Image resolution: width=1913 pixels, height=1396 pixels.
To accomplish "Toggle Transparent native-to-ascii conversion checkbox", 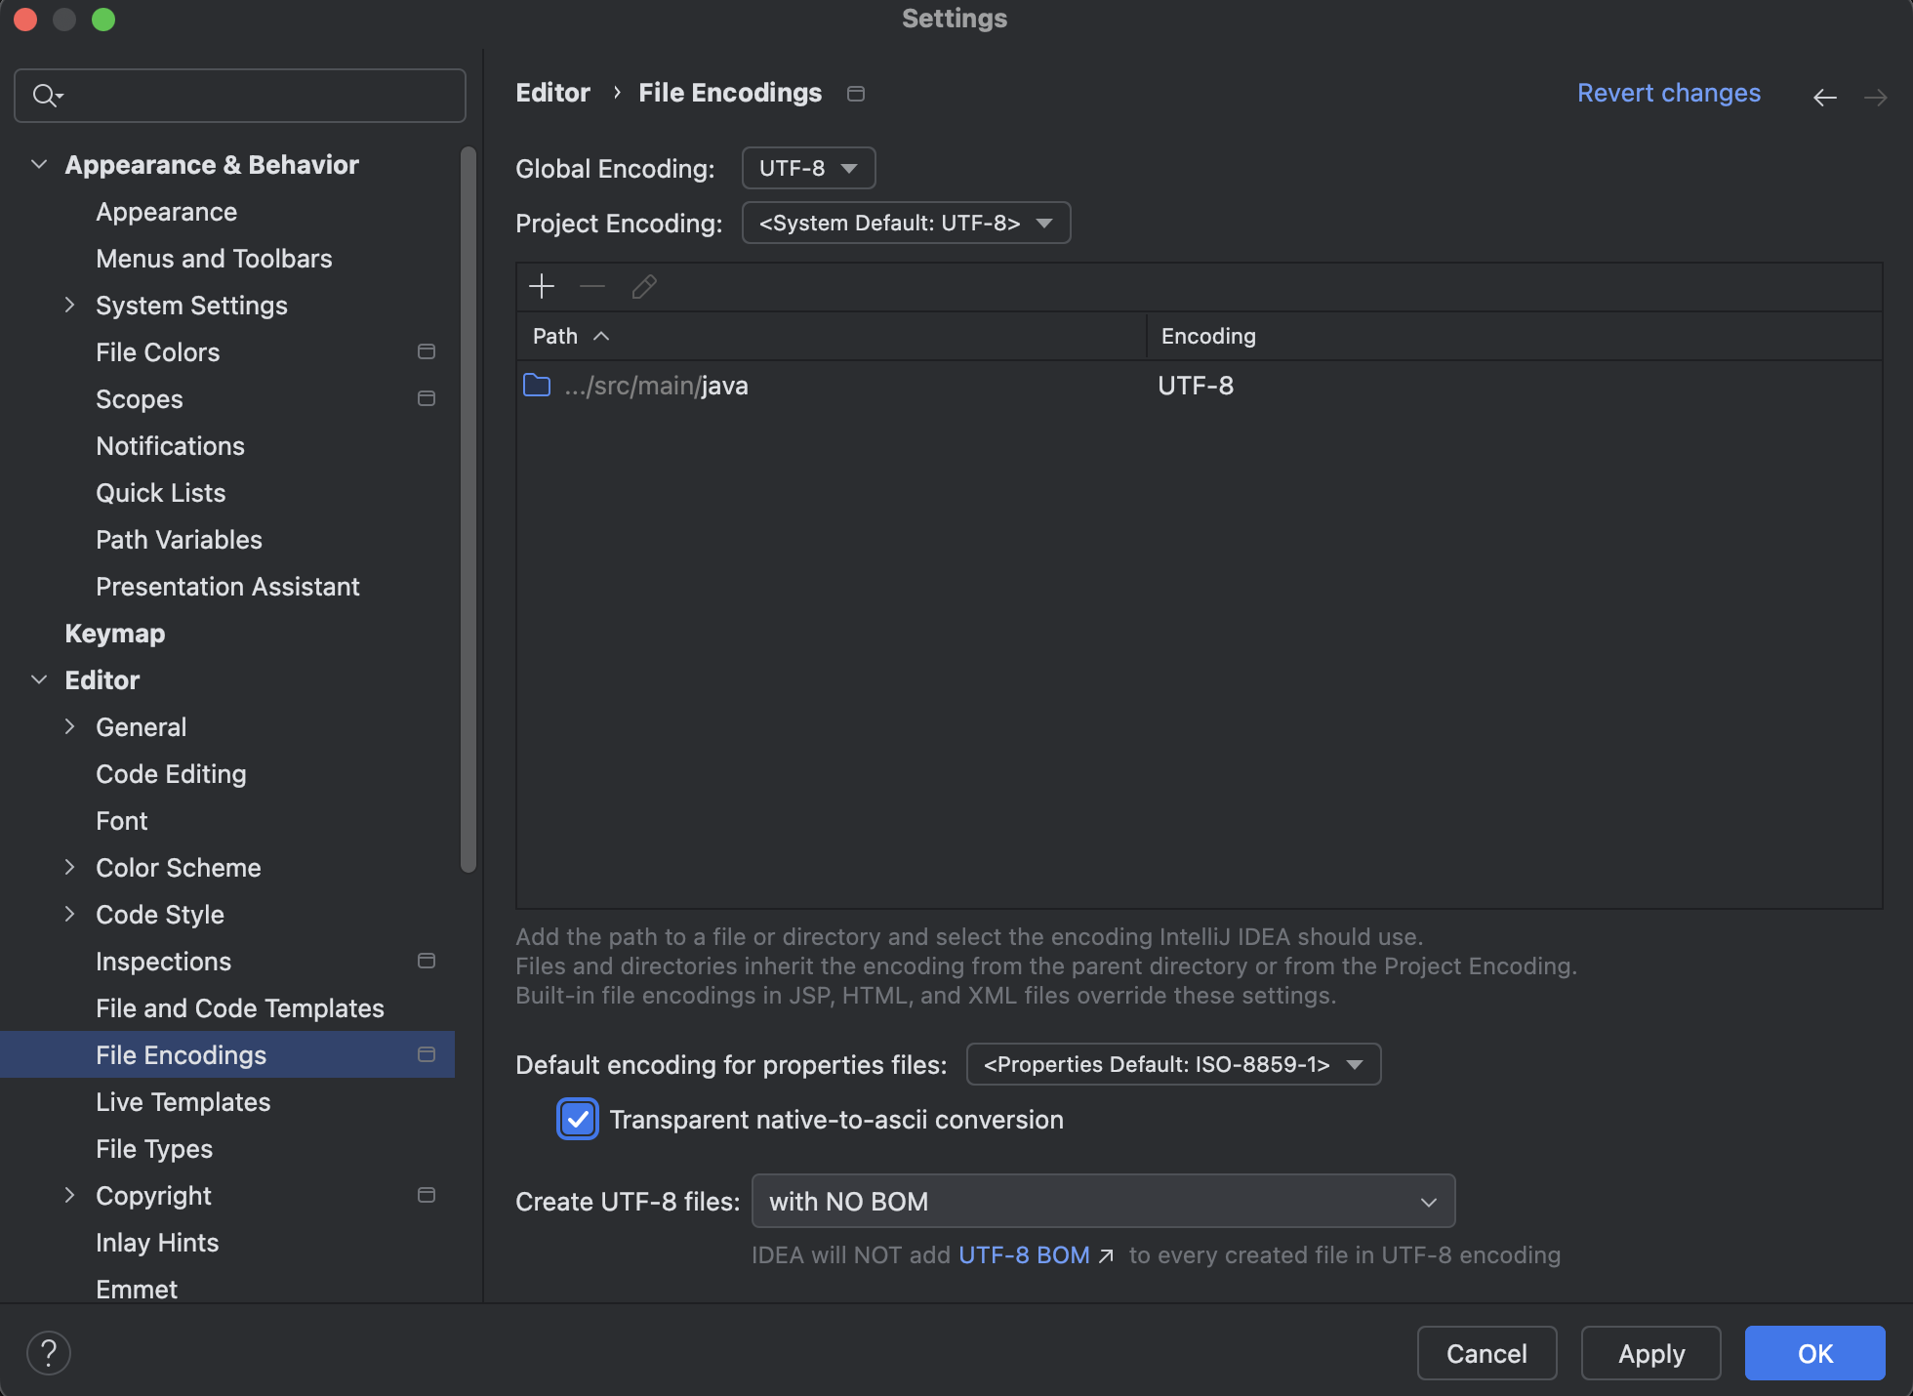I will pyautogui.click(x=578, y=1119).
